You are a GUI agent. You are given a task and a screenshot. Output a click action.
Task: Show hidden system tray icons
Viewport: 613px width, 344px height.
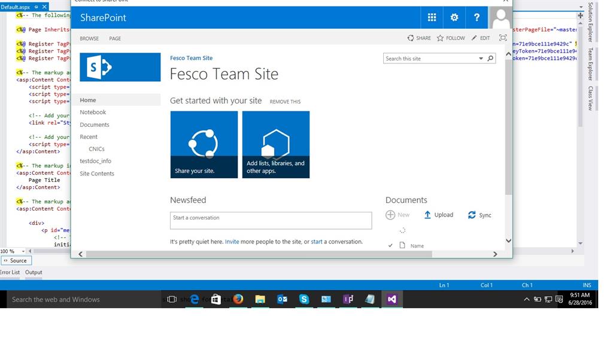pyautogui.click(x=527, y=300)
